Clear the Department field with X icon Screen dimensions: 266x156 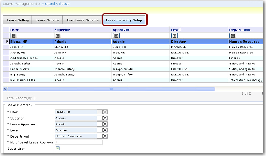pos(105,136)
